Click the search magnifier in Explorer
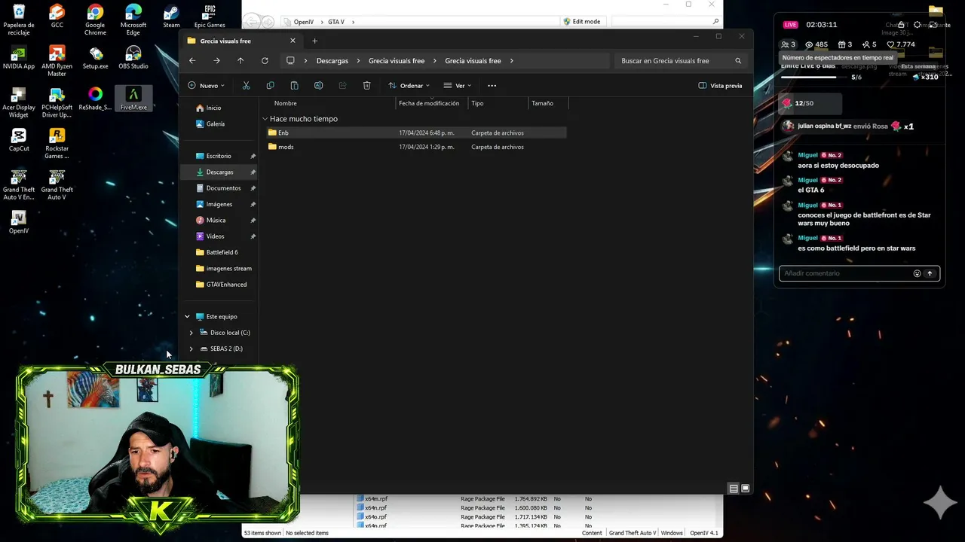The height and width of the screenshot is (542, 965). pos(738,61)
